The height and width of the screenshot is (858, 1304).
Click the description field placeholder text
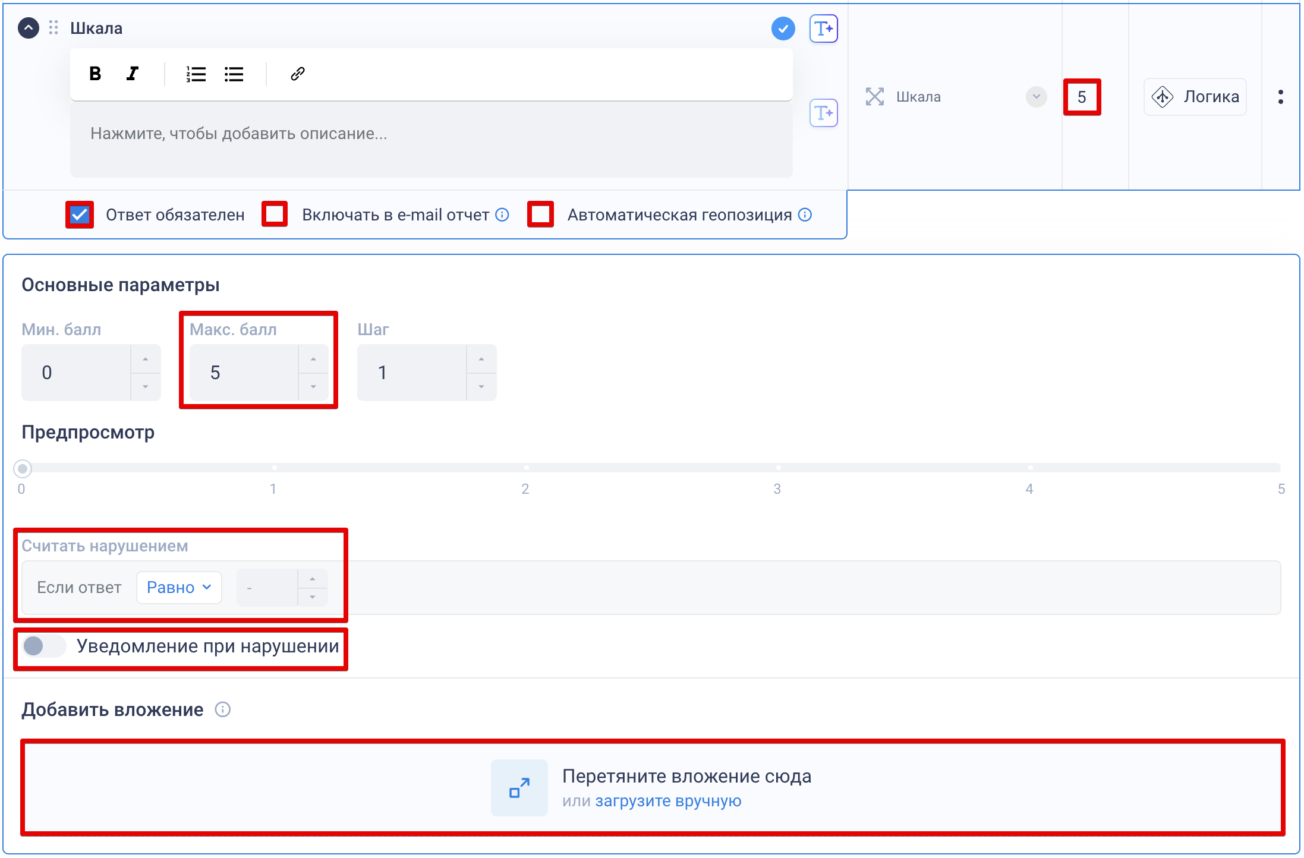(238, 134)
